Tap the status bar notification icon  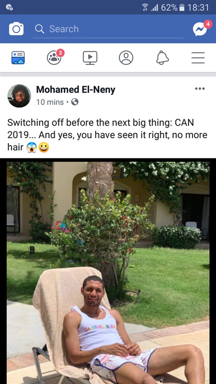9,8
